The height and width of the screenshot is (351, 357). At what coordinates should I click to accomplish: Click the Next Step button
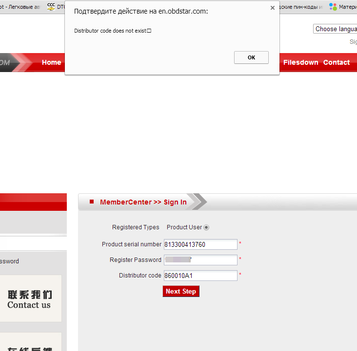click(x=181, y=291)
